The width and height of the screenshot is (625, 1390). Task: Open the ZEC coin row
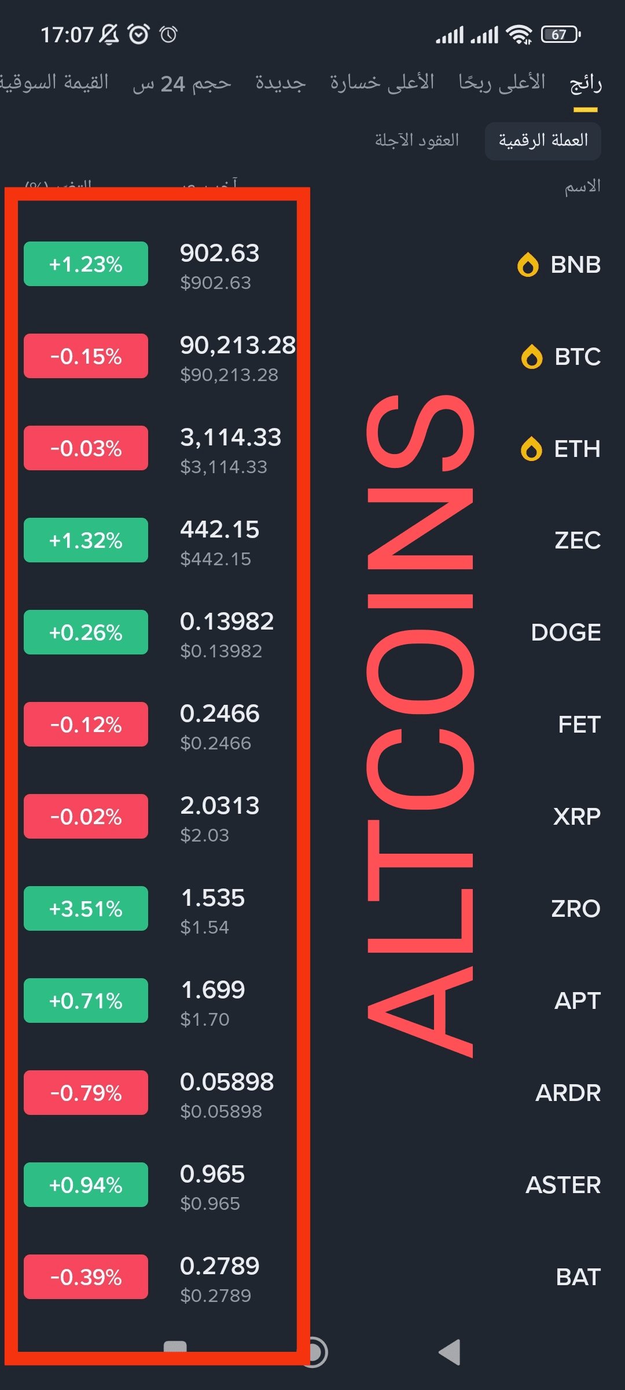577,540
